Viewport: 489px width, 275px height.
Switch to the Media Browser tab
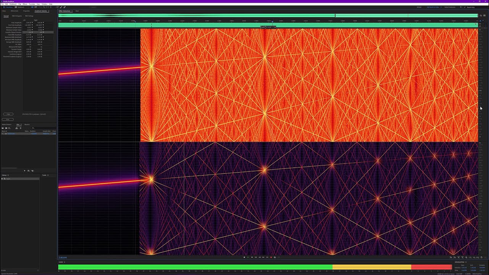point(7,125)
